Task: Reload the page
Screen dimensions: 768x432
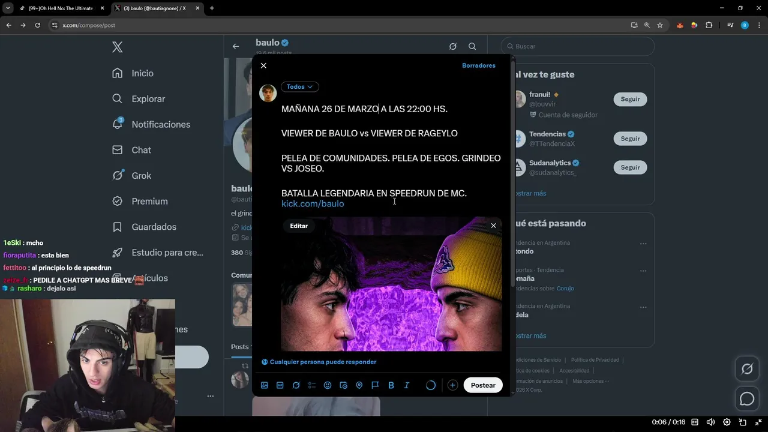Action: tap(37, 25)
